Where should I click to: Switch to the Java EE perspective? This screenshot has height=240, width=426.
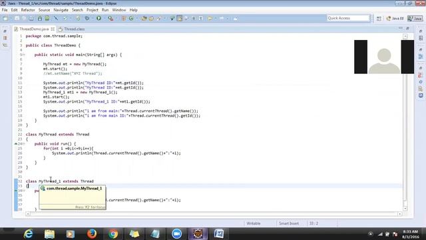click(395, 19)
